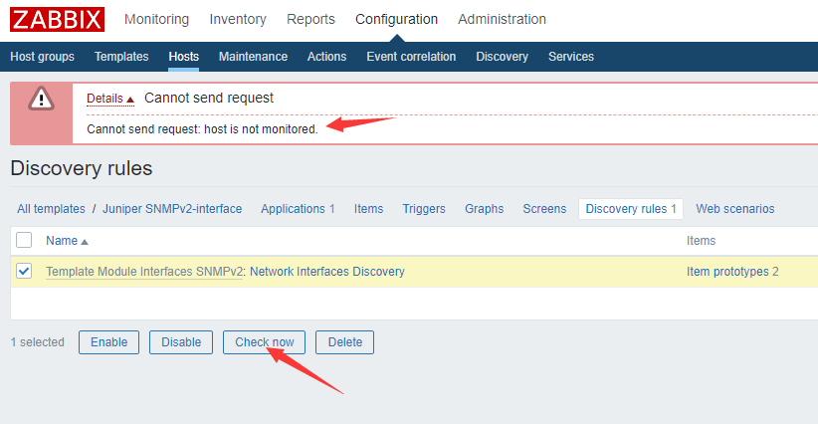This screenshot has width=818, height=424.
Task: Go to the Host groups submenu
Action: [x=42, y=57]
